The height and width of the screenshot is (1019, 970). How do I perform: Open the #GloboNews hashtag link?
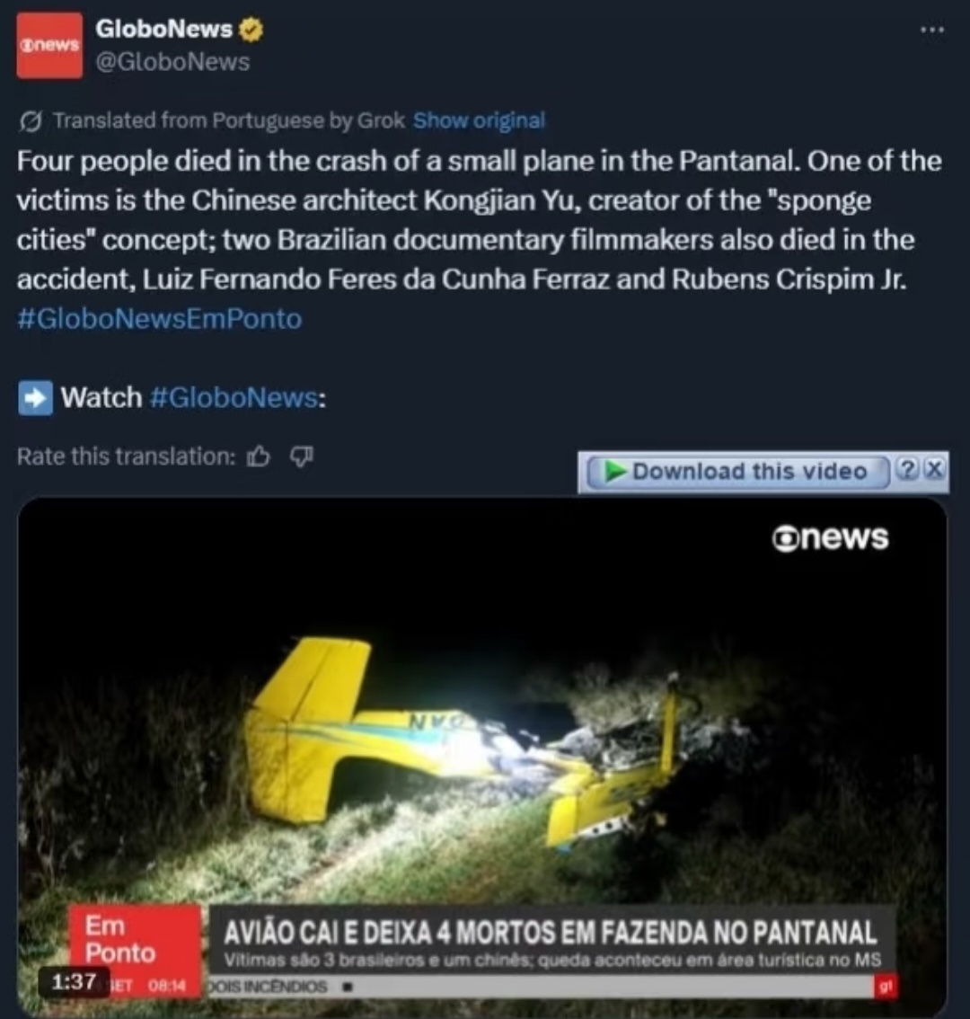(234, 397)
